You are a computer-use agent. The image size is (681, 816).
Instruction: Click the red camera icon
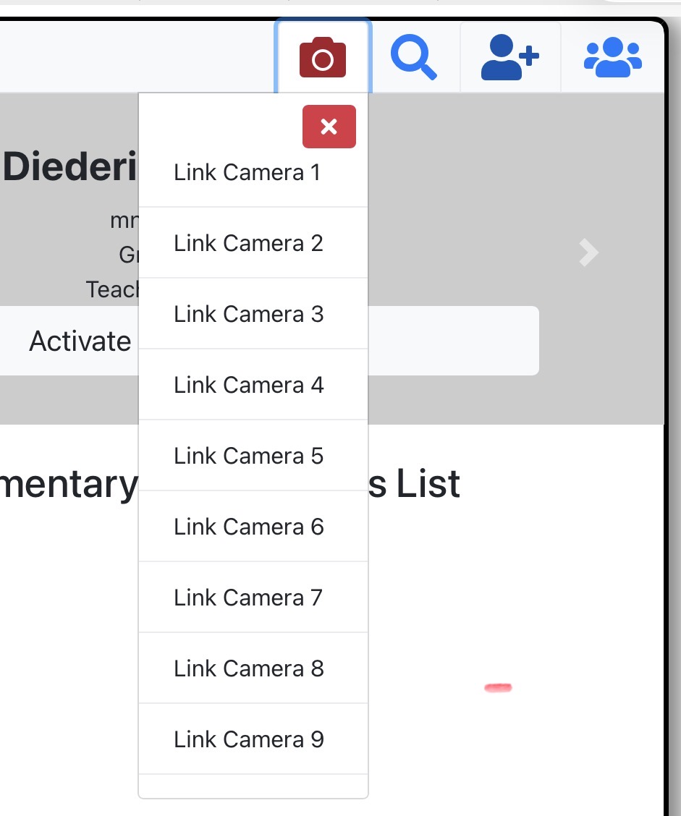click(x=323, y=58)
